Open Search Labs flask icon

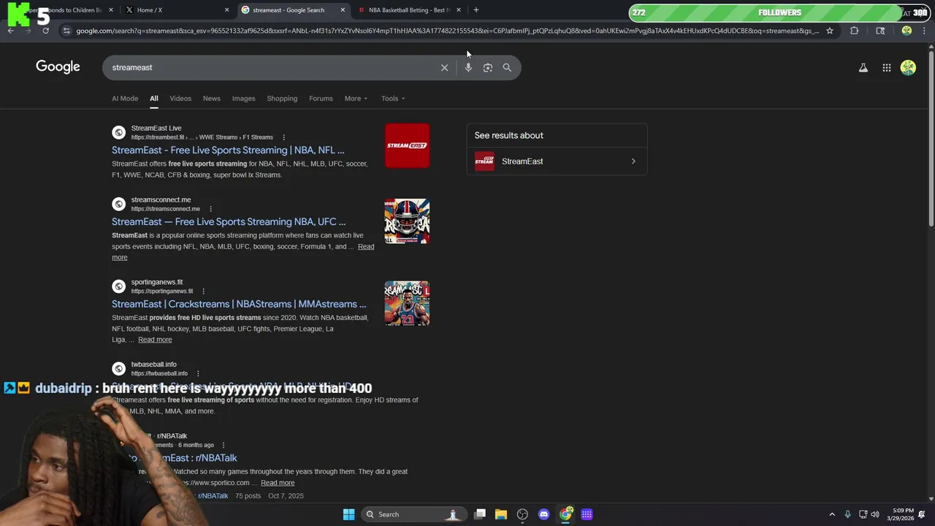point(863,67)
